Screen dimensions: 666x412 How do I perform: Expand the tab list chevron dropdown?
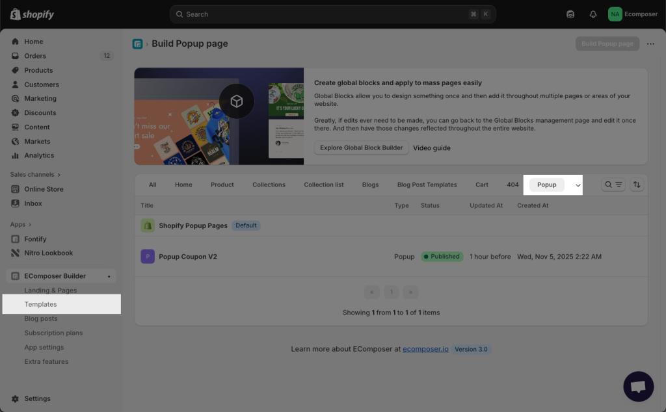pos(578,185)
